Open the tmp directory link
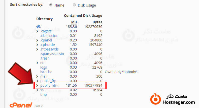This screenshot has width=199, height=108. (43, 94)
